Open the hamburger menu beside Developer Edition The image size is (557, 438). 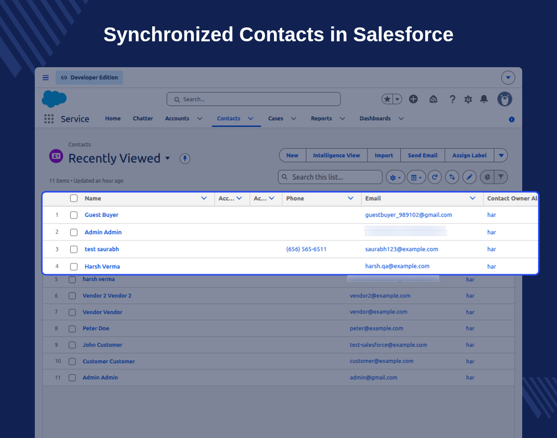pyautogui.click(x=46, y=78)
